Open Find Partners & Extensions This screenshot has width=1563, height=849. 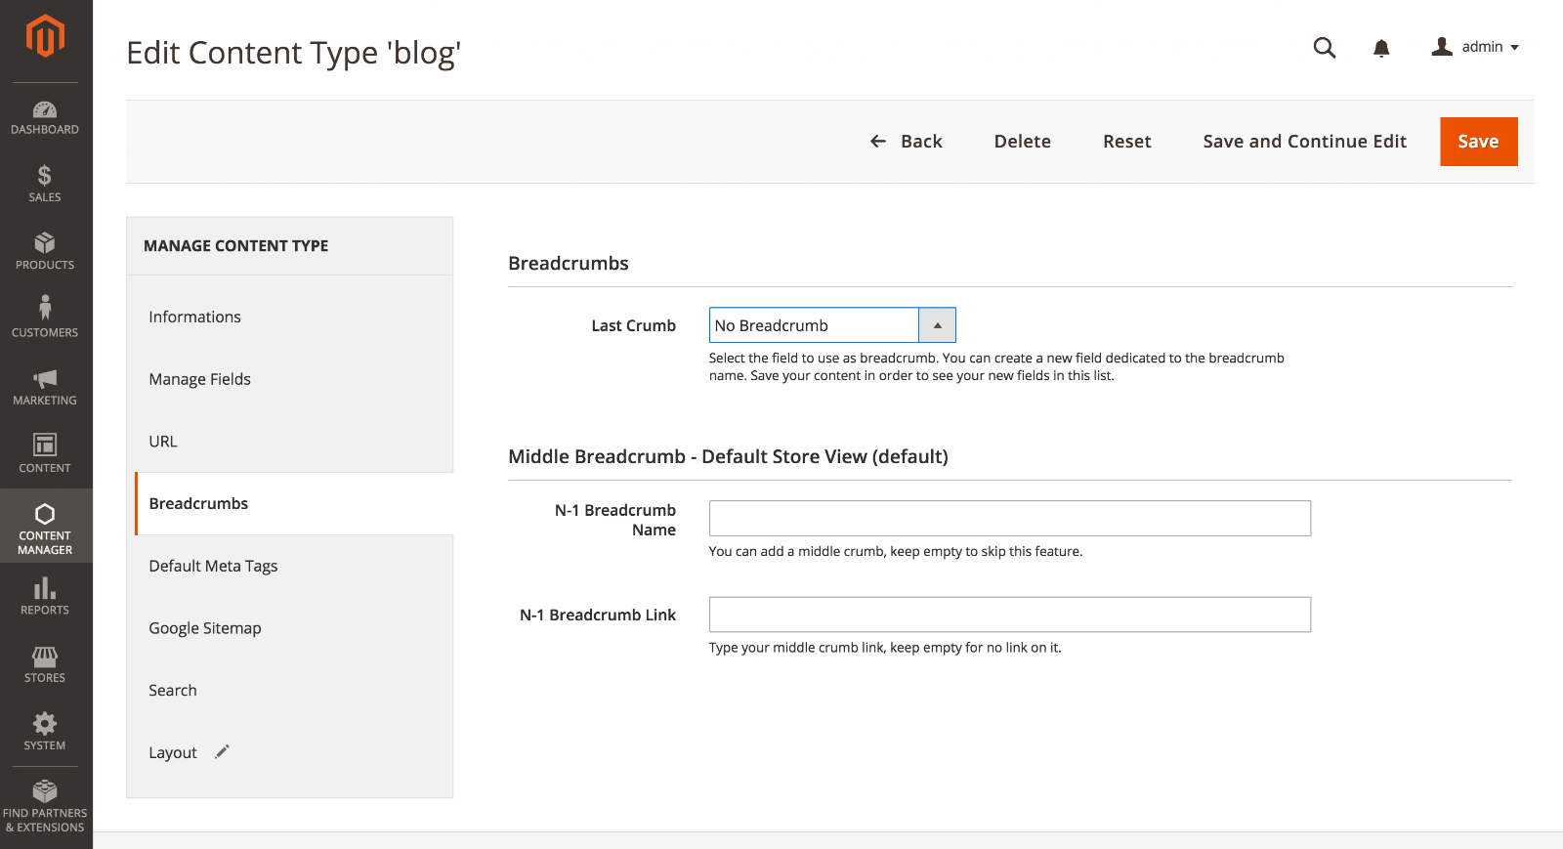45,806
